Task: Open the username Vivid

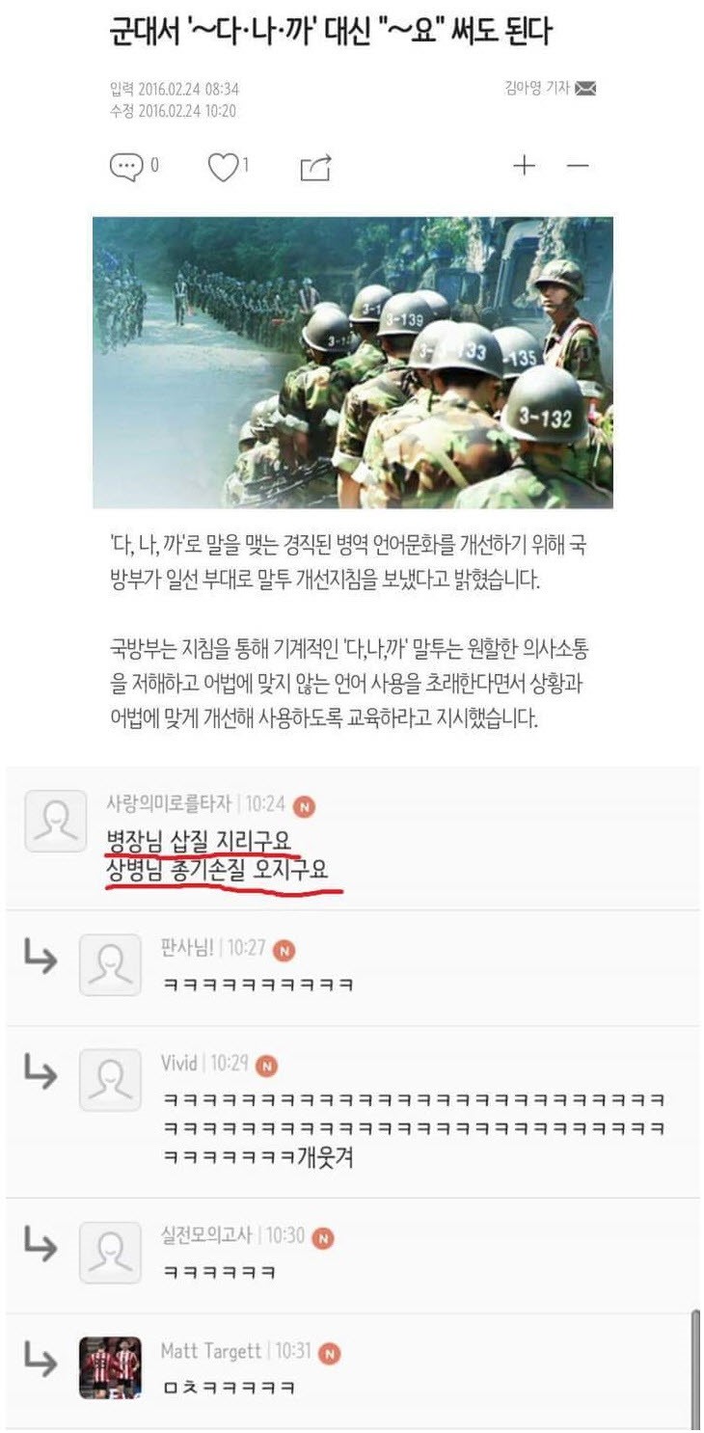Action: coord(179,1064)
